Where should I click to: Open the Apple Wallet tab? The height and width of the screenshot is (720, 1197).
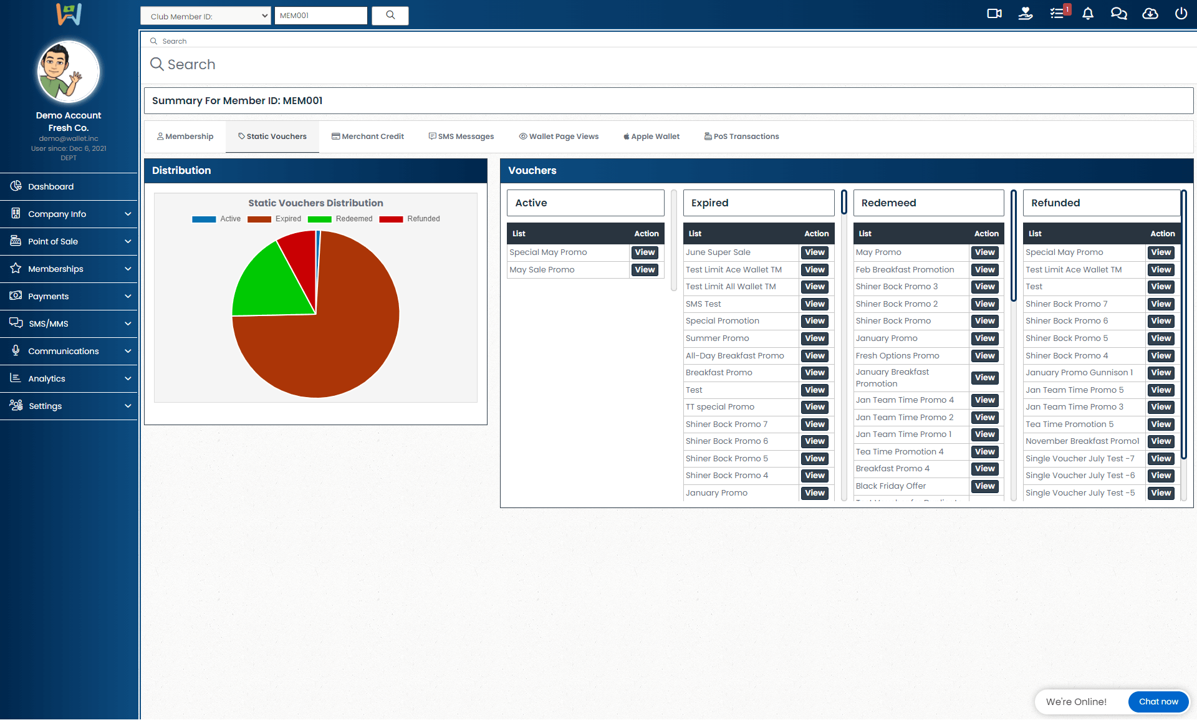(651, 137)
